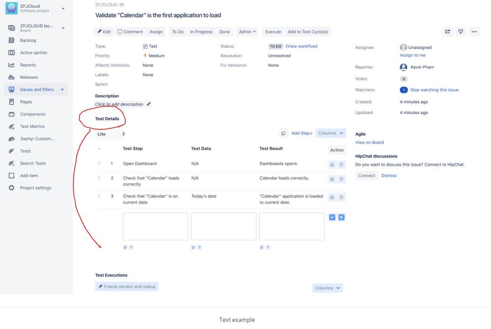
Task: Delete step 3 current date step
Action: 341,197
